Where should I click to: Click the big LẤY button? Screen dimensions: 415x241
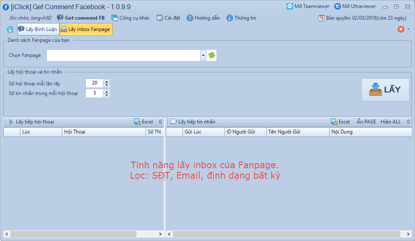(385, 90)
